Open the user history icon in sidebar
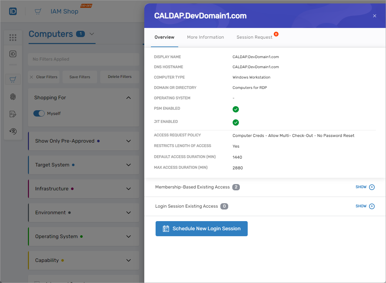This screenshot has height=283, width=386. [x=13, y=131]
